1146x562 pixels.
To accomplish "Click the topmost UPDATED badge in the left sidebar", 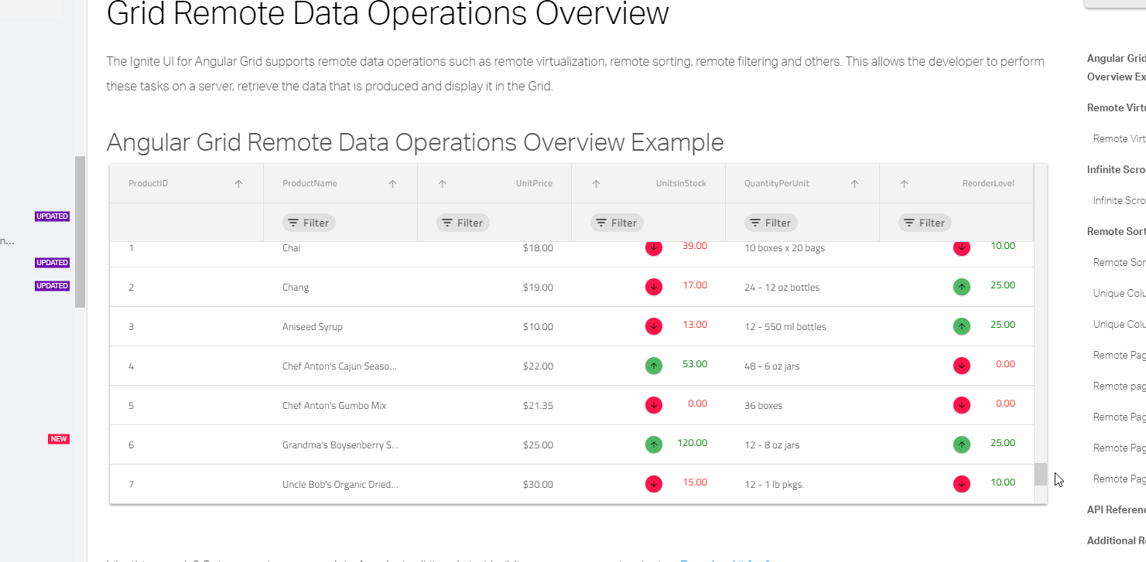I will [x=52, y=216].
